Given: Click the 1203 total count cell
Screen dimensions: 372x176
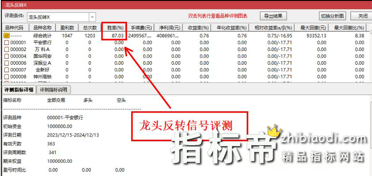Looking at the screenshot, I should [90, 36].
